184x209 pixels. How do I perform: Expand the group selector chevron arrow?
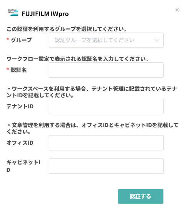coord(157,40)
